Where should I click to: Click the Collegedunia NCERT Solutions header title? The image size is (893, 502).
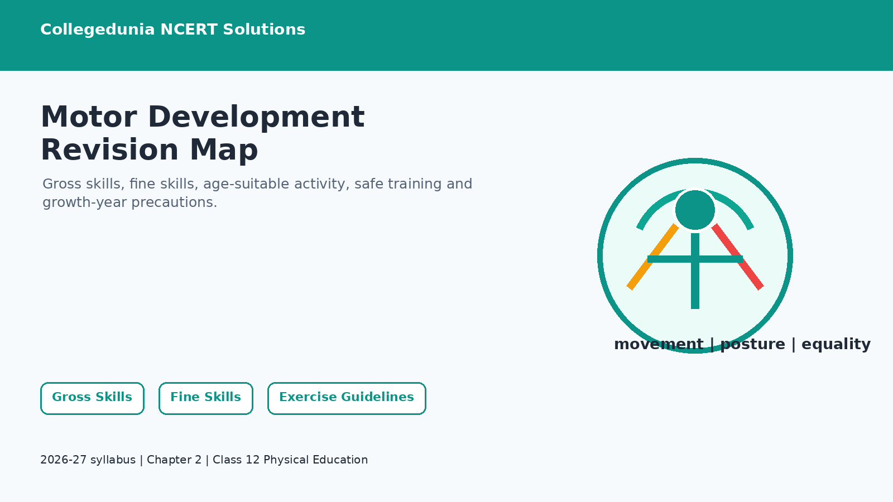(173, 30)
